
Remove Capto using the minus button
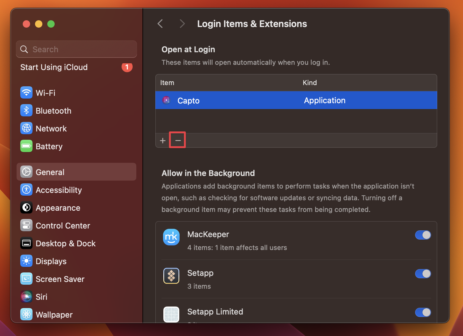[177, 140]
